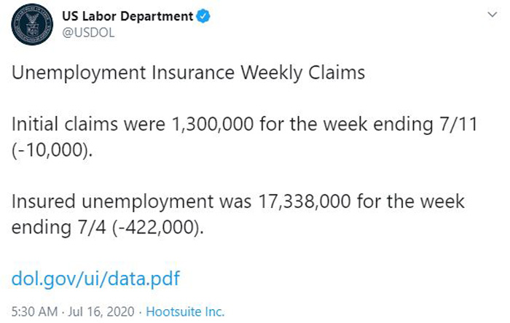This screenshot has height=323, width=510.
Task: Click the 5:30 AM timestamp
Action: (34, 311)
